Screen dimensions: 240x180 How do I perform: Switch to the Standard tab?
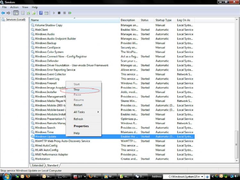[52, 165]
